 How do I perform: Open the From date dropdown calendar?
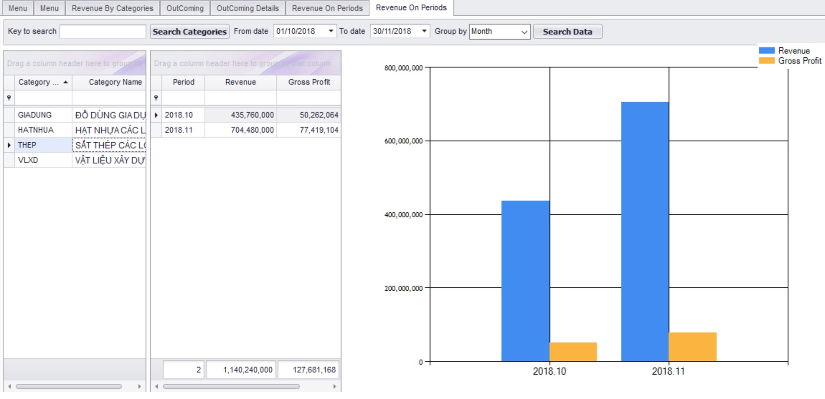point(331,31)
